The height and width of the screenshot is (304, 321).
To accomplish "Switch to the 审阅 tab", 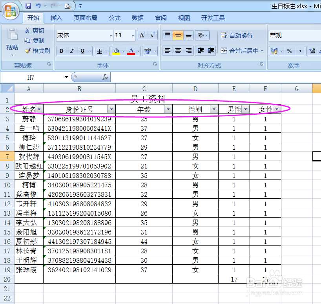I will (161, 18).
